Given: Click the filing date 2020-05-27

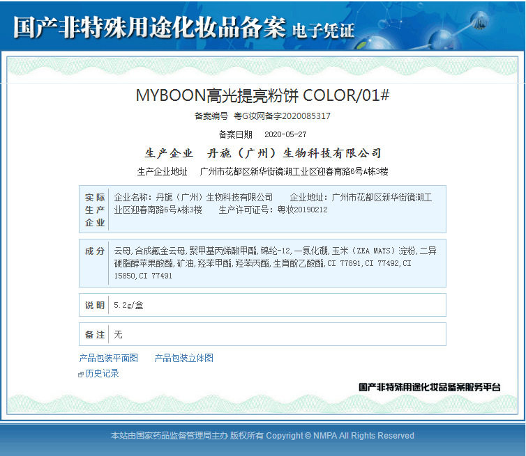Looking at the screenshot, I should [285, 134].
